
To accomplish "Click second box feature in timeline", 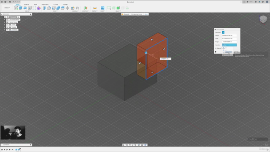I will pos(19,149).
